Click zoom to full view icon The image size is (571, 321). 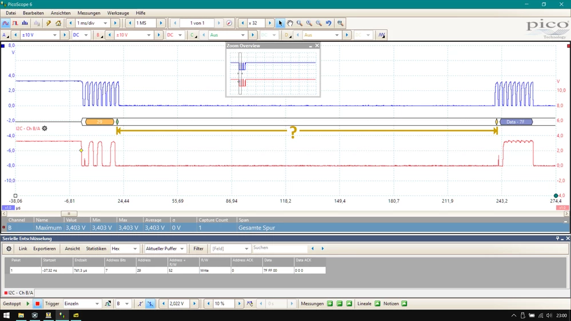pyautogui.click(x=340, y=23)
